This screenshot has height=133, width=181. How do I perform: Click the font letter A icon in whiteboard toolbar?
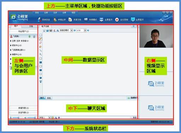tap(57, 30)
